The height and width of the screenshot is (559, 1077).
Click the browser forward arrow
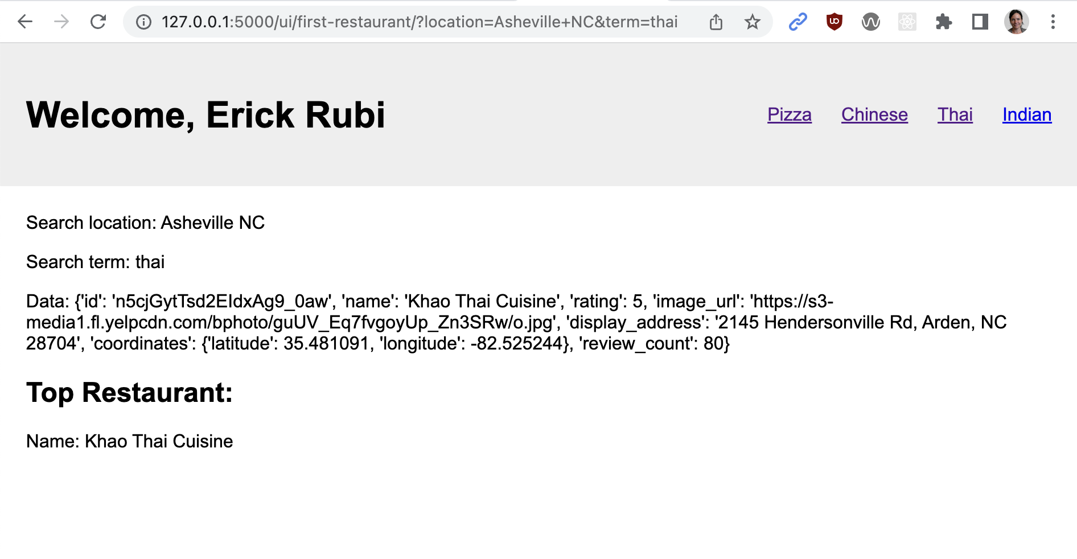coord(61,22)
